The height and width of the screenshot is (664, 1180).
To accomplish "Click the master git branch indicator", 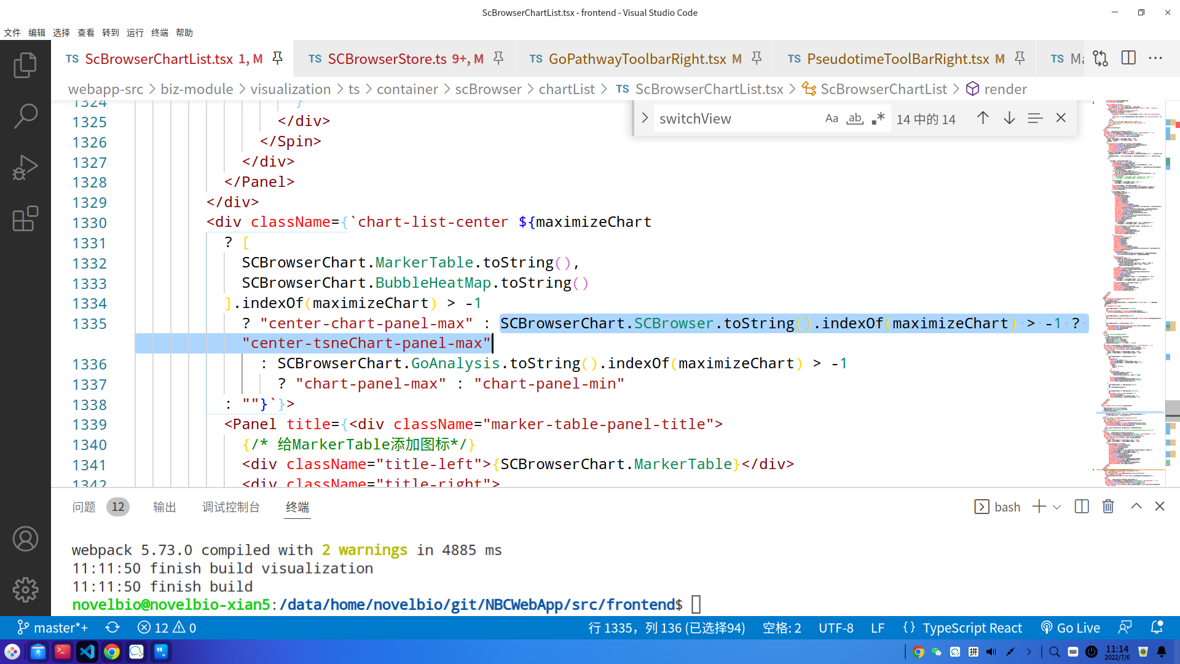I will pos(53,628).
